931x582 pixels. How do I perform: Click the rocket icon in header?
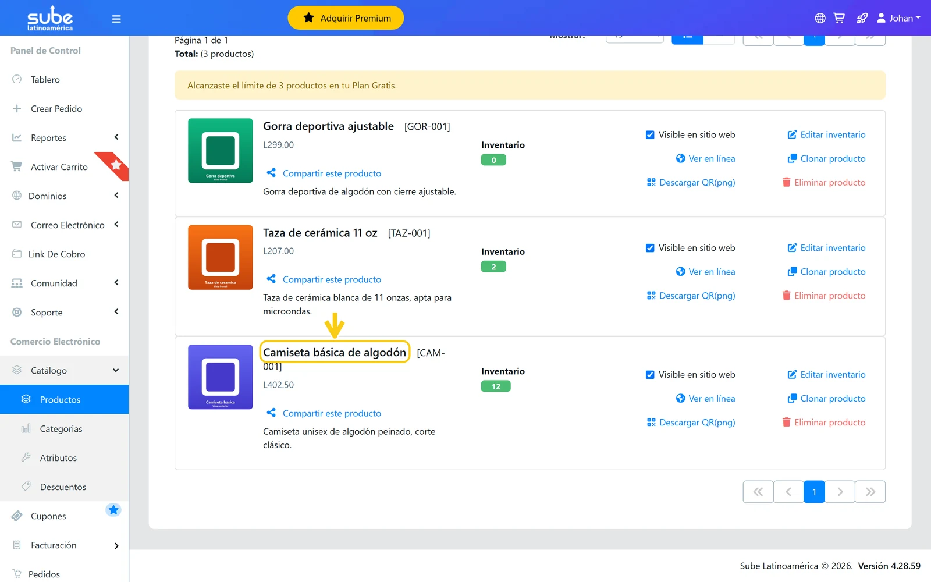tap(862, 18)
